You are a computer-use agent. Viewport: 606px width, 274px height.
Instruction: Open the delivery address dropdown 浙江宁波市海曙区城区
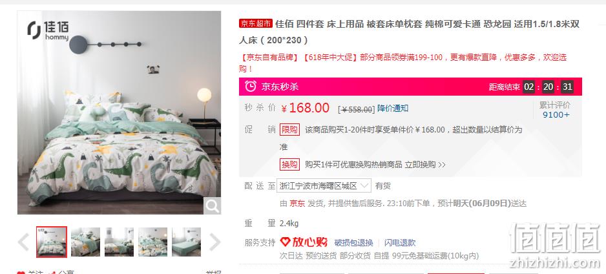[324, 186]
